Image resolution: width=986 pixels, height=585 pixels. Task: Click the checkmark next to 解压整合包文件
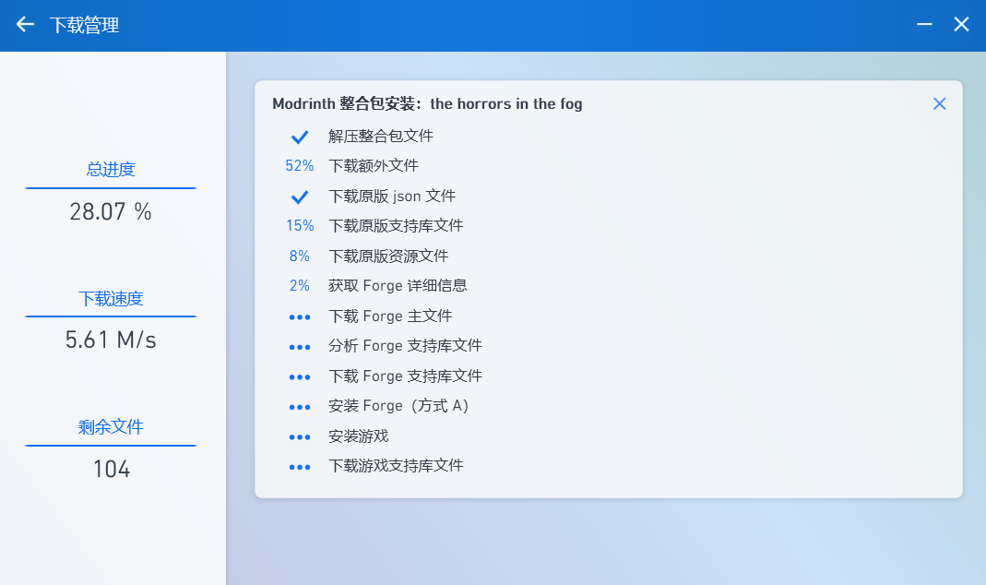pyautogui.click(x=300, y=137)
